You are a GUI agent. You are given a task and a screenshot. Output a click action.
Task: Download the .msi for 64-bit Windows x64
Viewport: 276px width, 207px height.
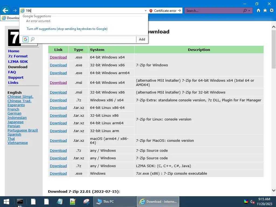(x=58, y=82)
